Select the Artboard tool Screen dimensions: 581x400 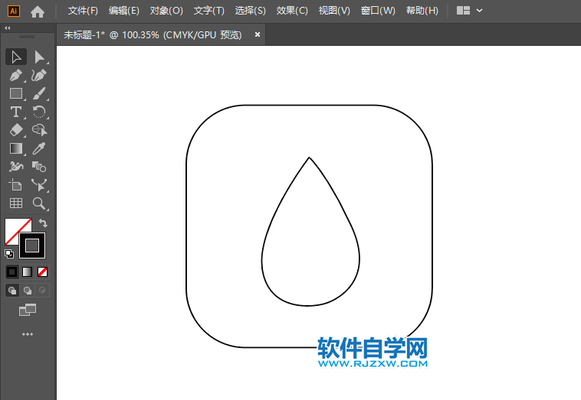click(16, 184)
